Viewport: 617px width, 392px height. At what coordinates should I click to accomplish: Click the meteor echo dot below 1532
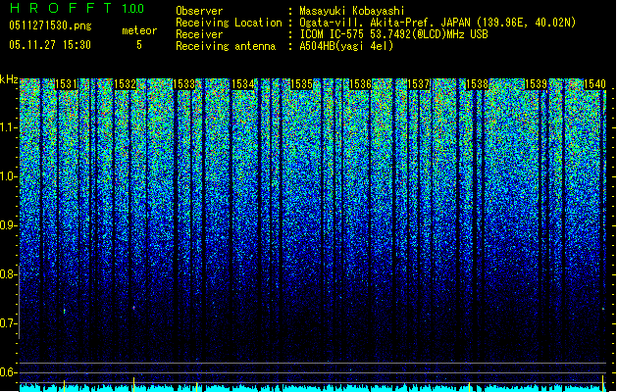pyautogui.click(x=133, y=308)
